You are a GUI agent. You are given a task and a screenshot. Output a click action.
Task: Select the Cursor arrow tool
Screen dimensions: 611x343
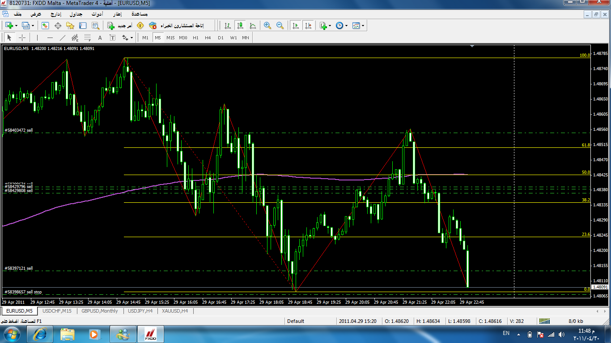pyautogui.click(x=9, y=38)
